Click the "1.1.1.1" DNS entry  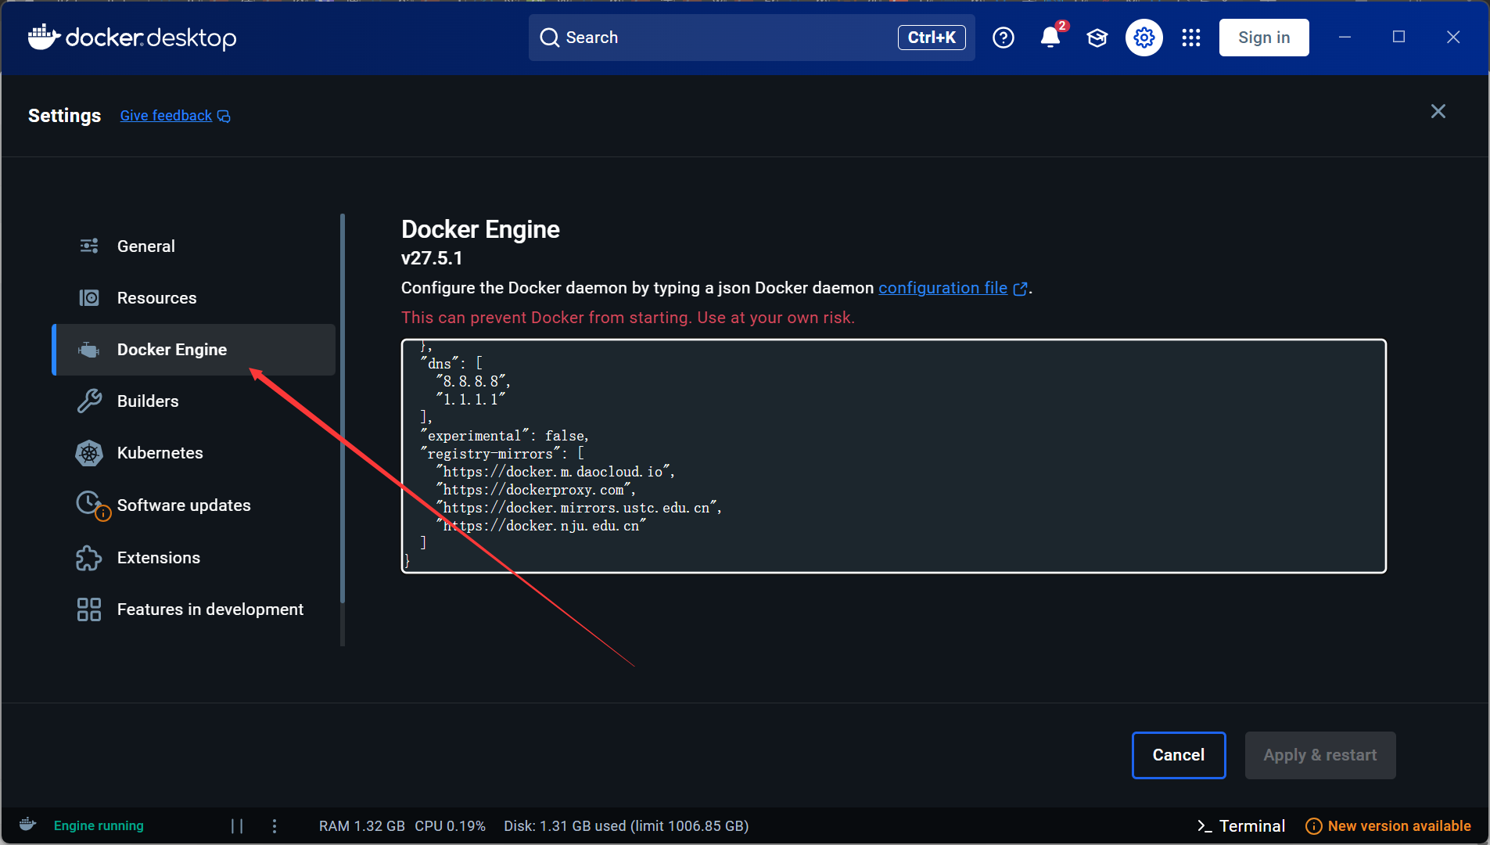point(471,400)
